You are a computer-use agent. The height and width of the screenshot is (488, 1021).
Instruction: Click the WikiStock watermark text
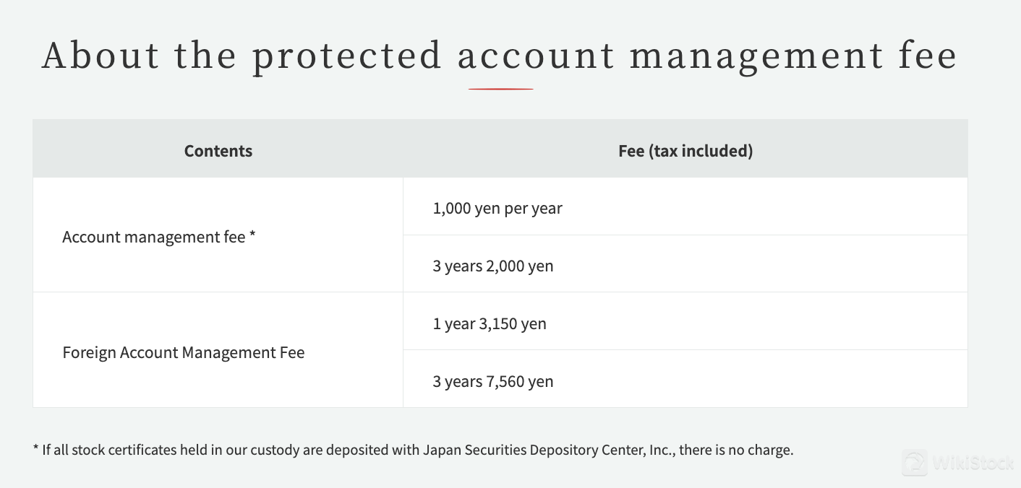[x=973, y=463]
